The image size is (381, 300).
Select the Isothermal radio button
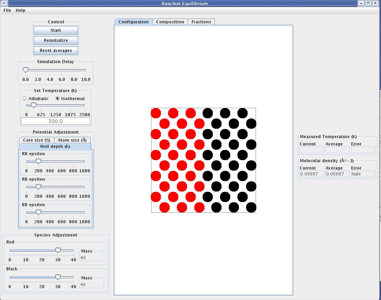pyautogui.click(x=57, y=99)
